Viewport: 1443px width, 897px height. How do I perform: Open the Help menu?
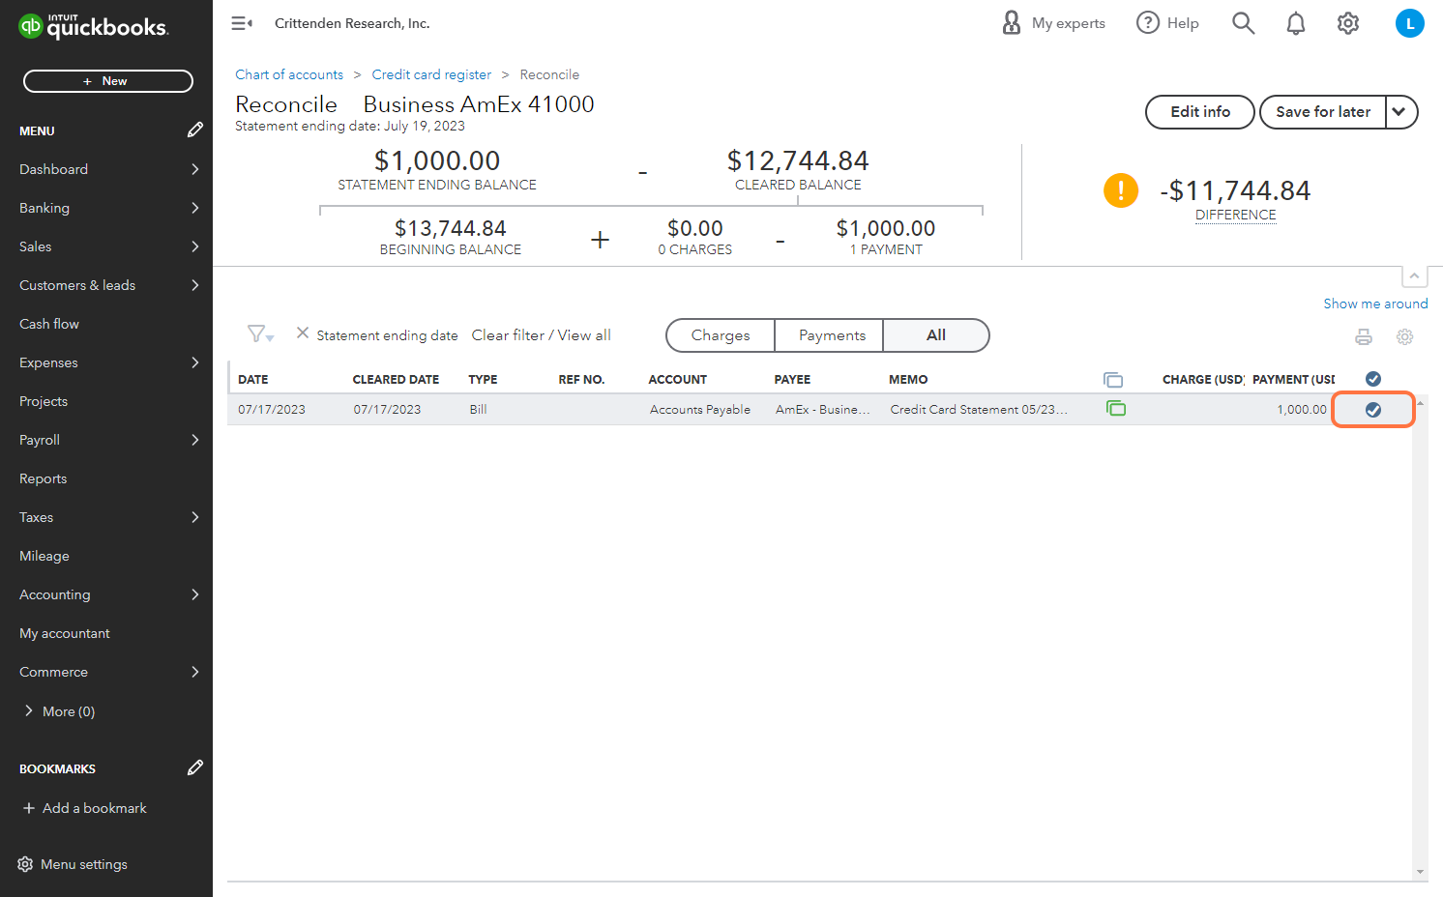[x=1167, y=23]
